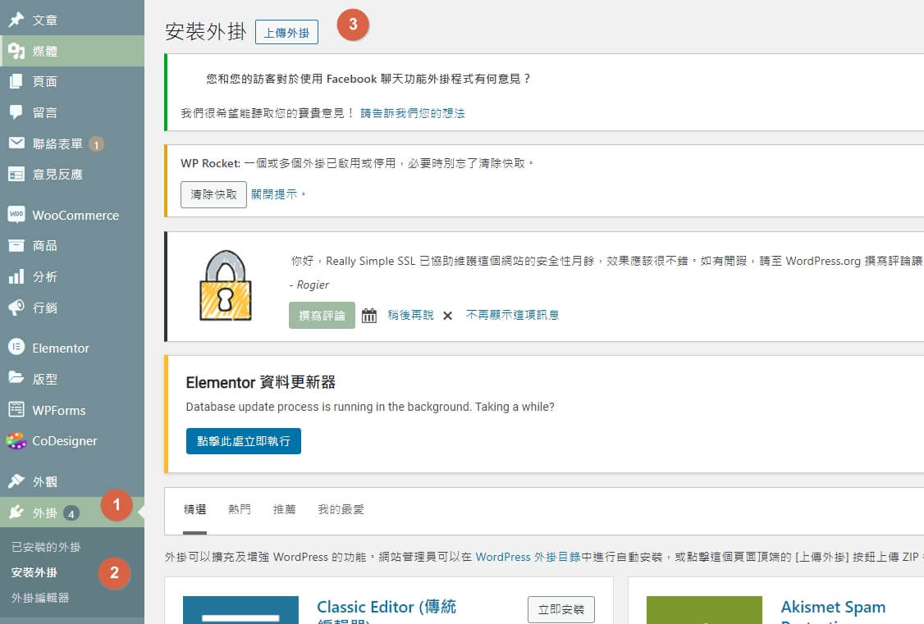The height and width of the screenshot is (624, 924).
Task: Click the folder icon beside 版型
Action: (16, 378)
